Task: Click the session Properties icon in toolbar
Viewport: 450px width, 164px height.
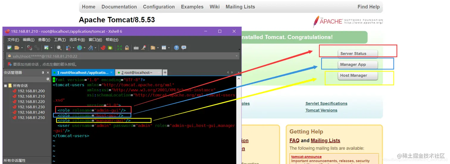Action: tap(47, 48)
